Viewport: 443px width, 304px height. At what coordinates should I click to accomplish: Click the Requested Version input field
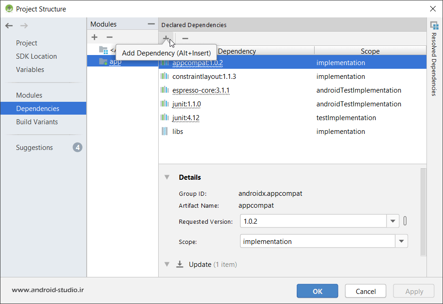pyautogui.click(x=313, y=221)
